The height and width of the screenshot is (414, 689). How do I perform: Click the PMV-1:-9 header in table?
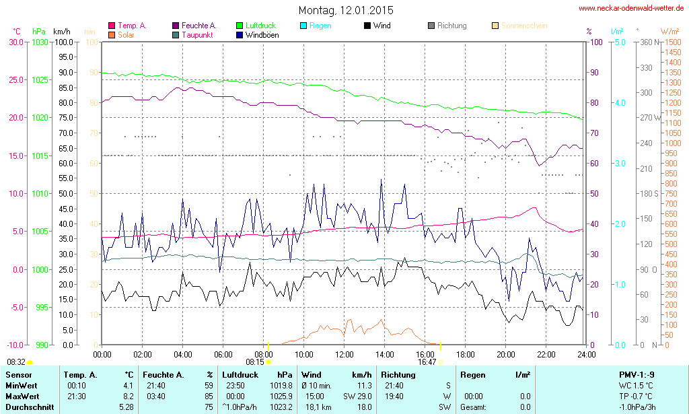(636, 374)
